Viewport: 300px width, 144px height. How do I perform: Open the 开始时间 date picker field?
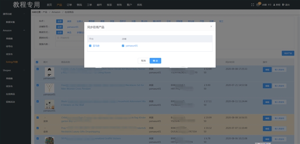point(70,38)
